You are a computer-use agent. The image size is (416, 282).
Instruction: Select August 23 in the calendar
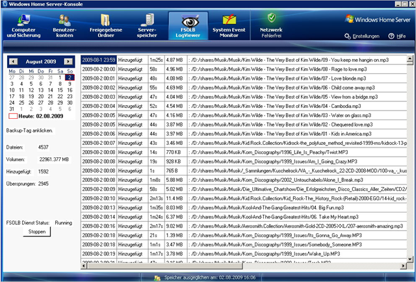70,97
